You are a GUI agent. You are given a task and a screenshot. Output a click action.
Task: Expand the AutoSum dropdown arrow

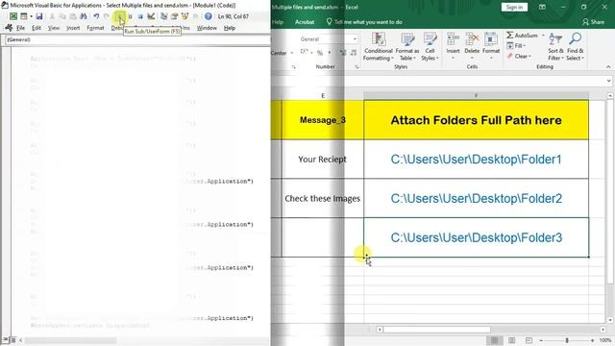[543, 36]
